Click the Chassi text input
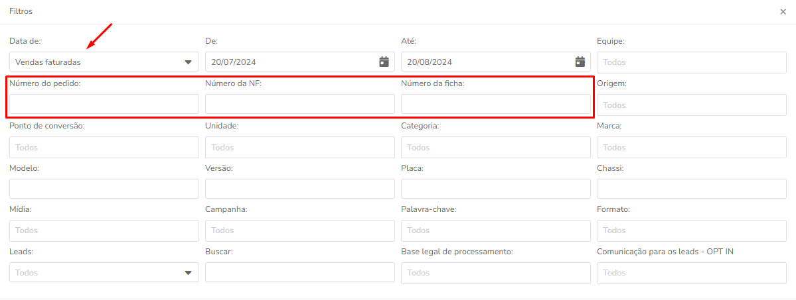The height and width of the screenshot is (300, 796). click(691, 189)
